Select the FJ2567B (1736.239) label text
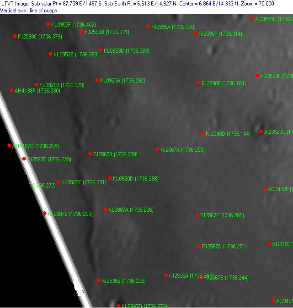 (115, 154)
